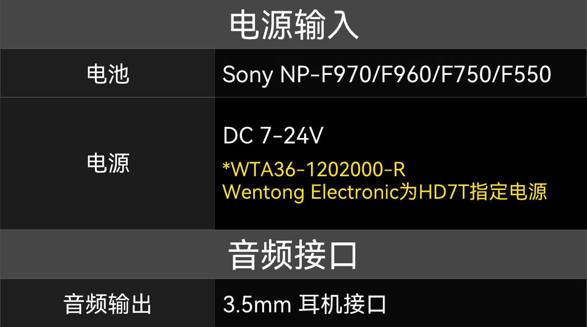Click the asterisk before WTA36
This screenshot has width=587, height=327.
point(226,168)
